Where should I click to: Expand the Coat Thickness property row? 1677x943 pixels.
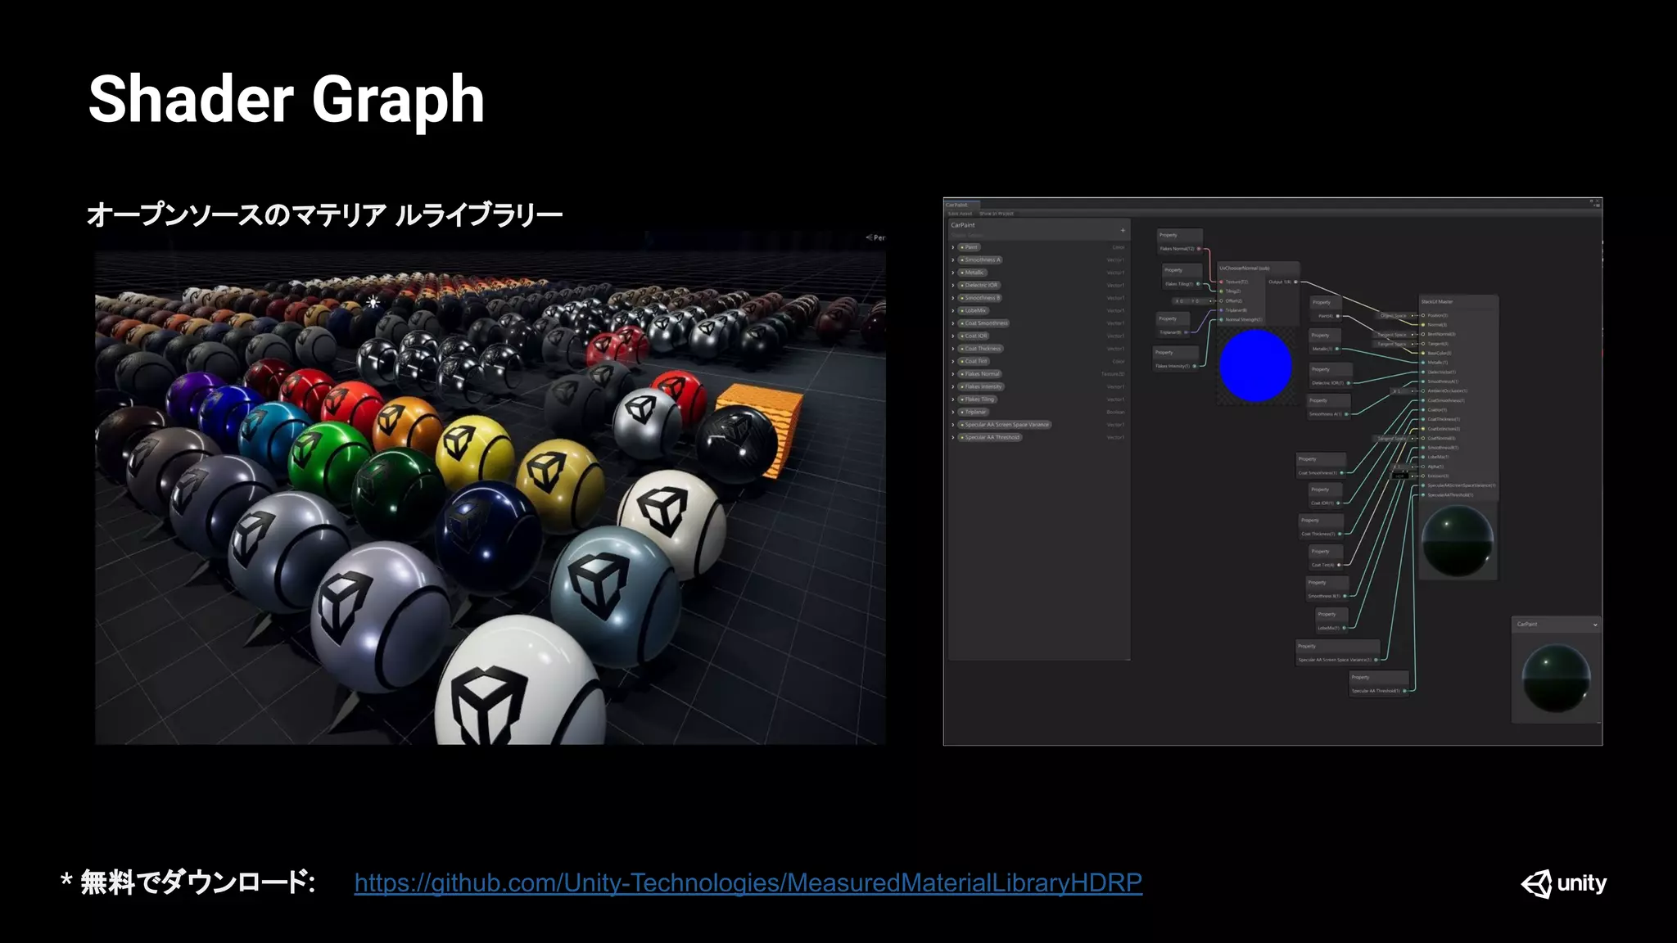pos(953,349)
